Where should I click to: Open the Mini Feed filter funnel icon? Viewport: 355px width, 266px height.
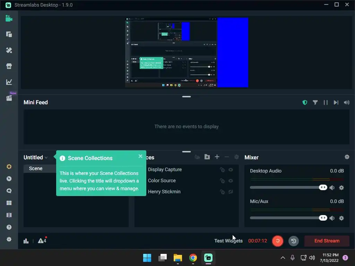click(x=315, y=103)
